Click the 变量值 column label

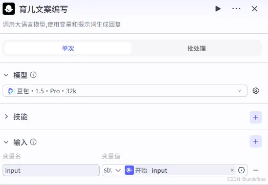[x=111, y=156]
